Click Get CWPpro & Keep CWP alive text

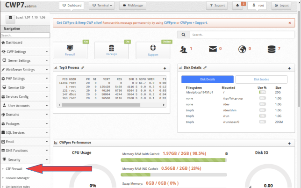coord(79,22)
